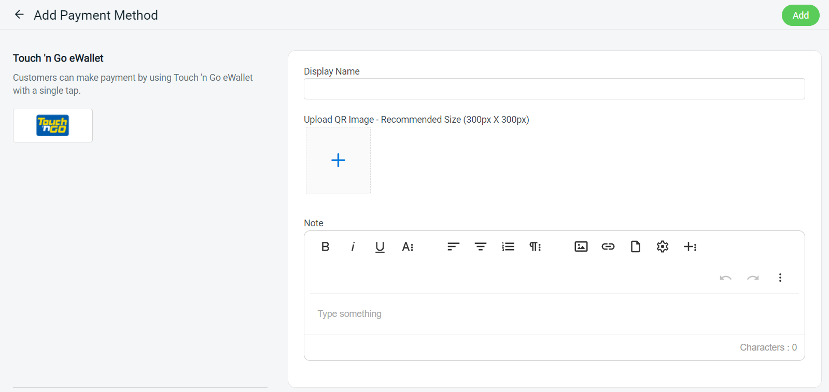
Task: Redo the last edit
Action: pyautogui.click(x=753, y=278)
